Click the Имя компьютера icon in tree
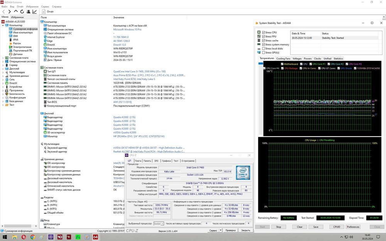 tap(10, 32)
